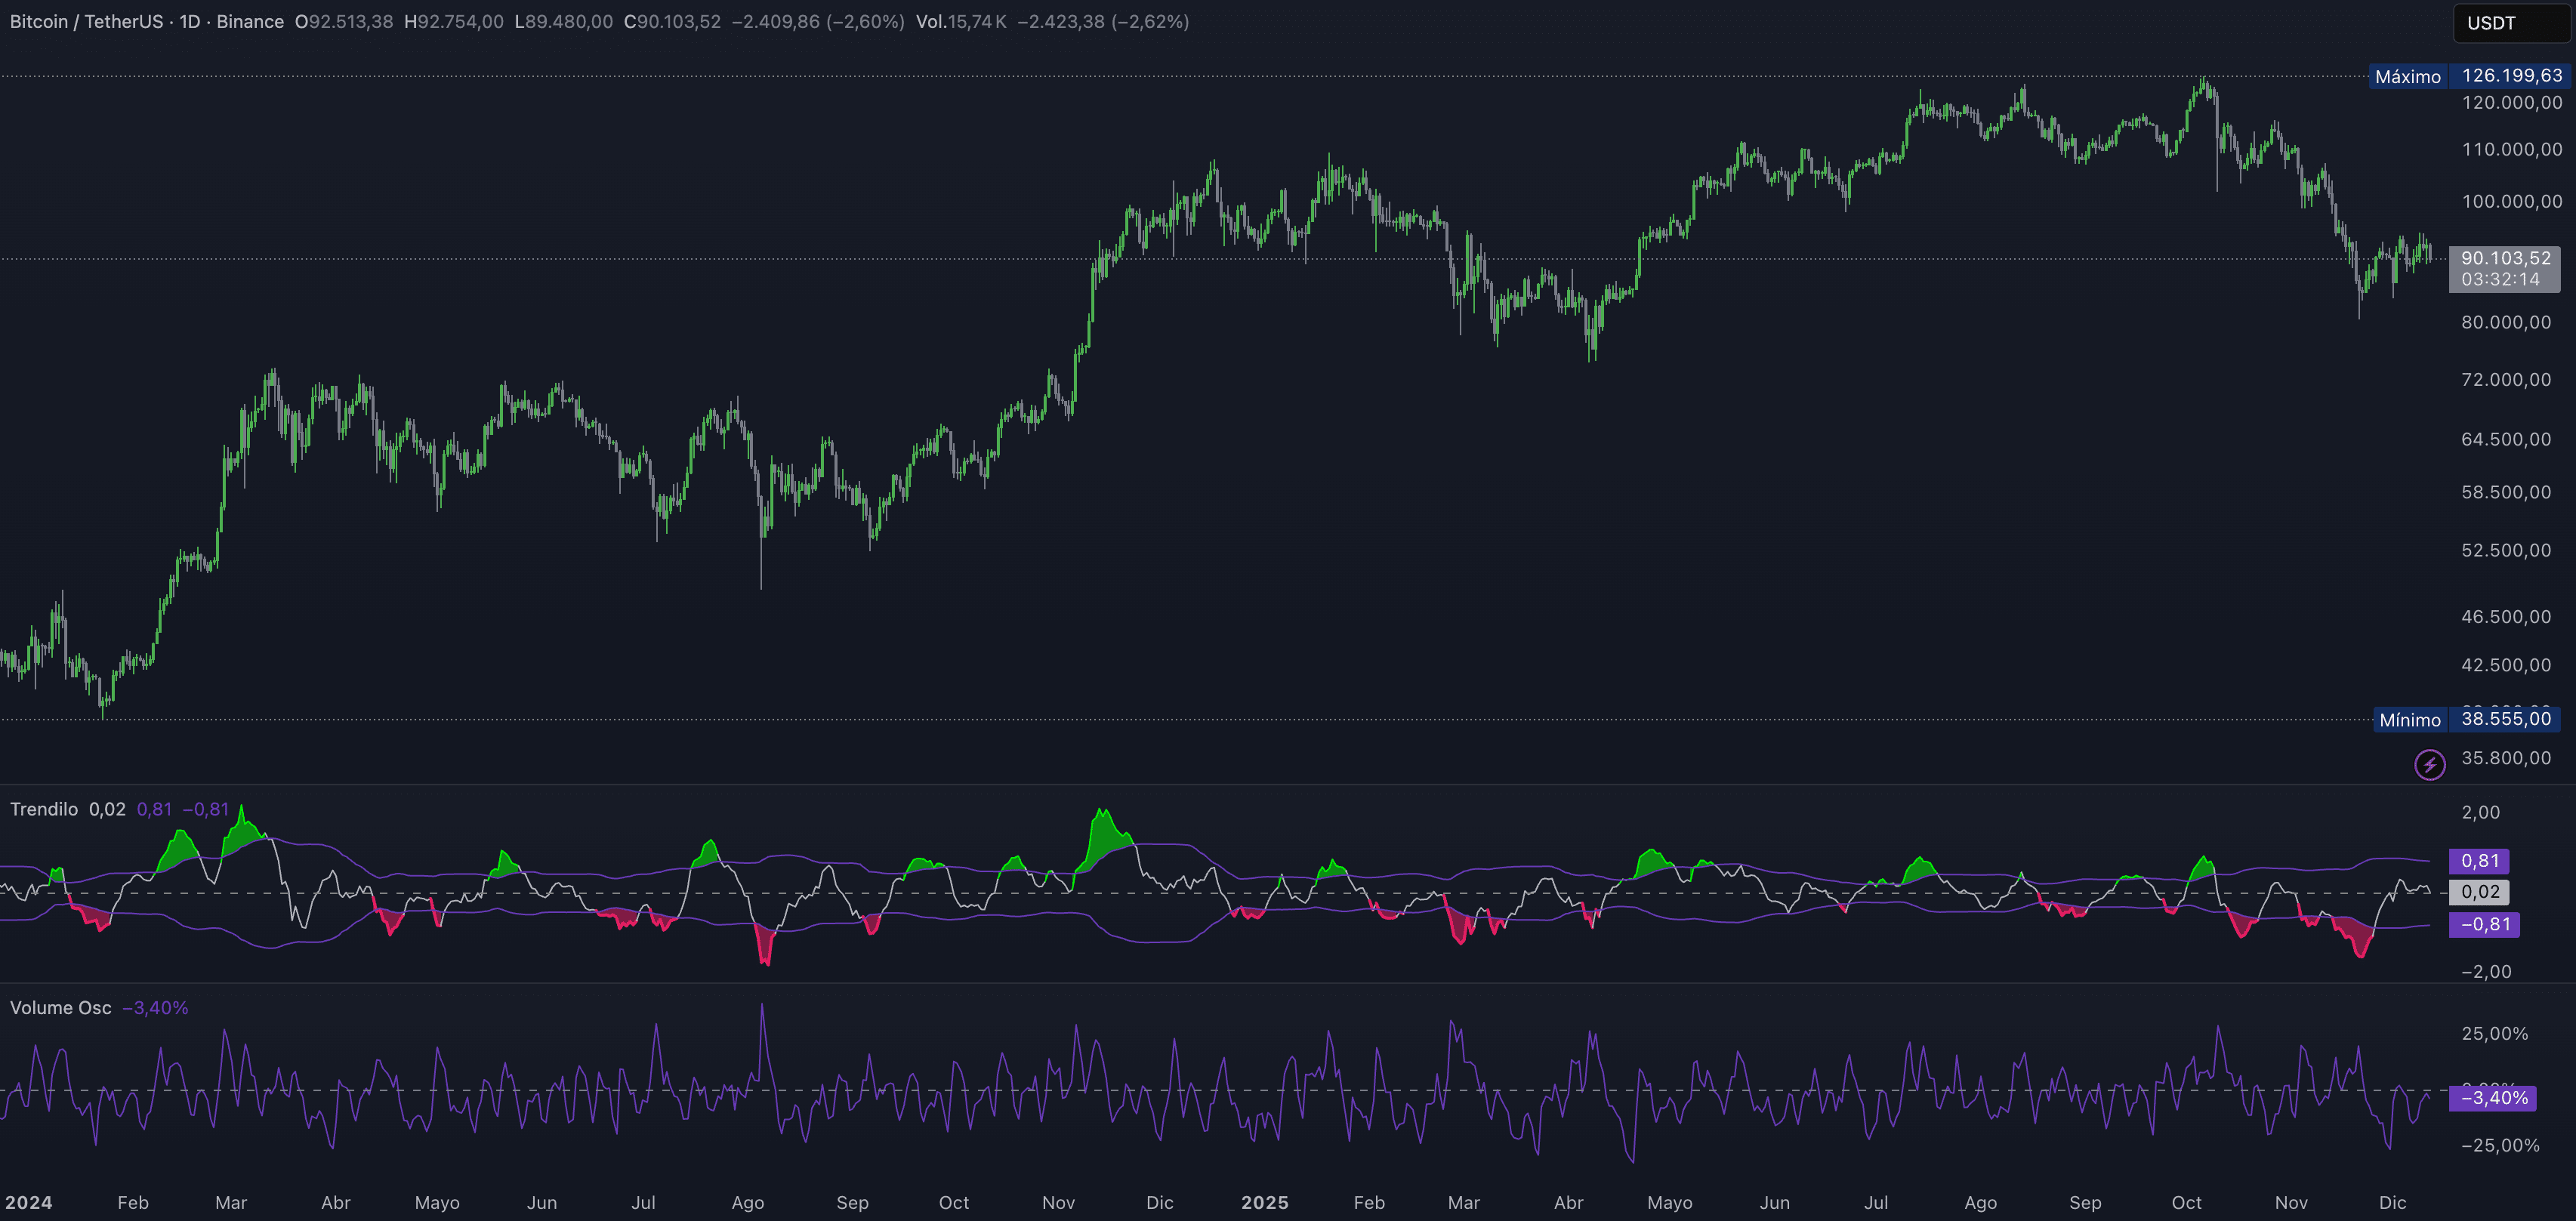Click the Trendilo indicator legend name
The width and height of the screenshot is (2576, 1221).
pos(44,809)
